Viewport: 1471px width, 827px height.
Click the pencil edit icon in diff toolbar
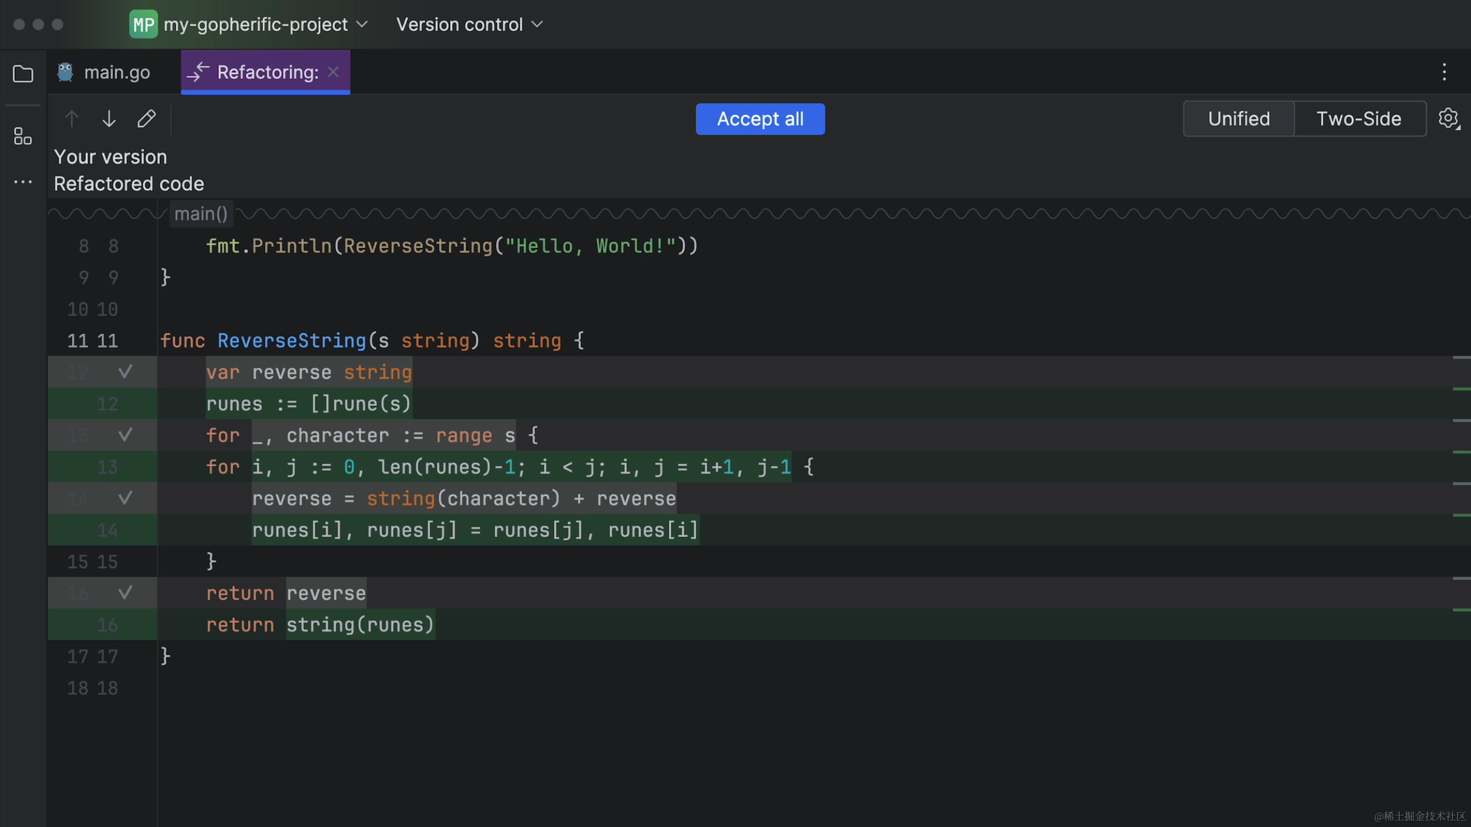(147, 119)
